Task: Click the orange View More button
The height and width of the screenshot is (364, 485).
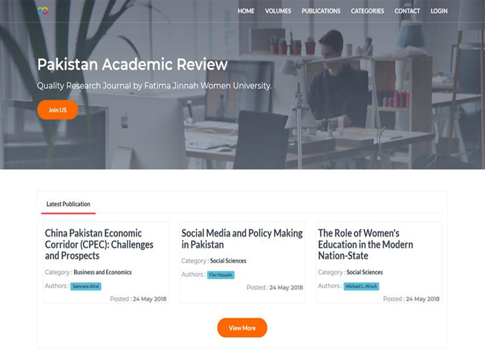Action: pyautogui.click(x=242, y=328)
